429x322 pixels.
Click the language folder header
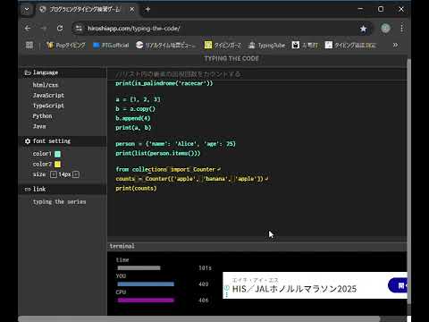[63, 72]
